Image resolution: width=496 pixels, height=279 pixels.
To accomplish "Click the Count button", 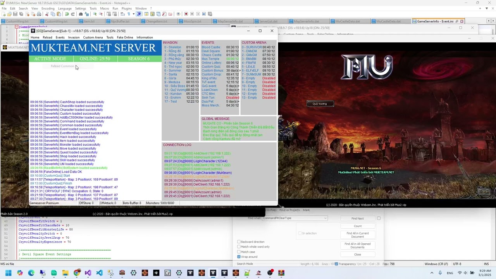I will (358, 226).
